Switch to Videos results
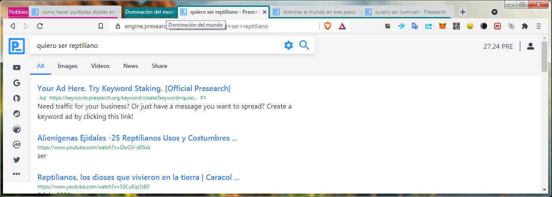This screenshot has width=552, height=197. tap(100, 66)
